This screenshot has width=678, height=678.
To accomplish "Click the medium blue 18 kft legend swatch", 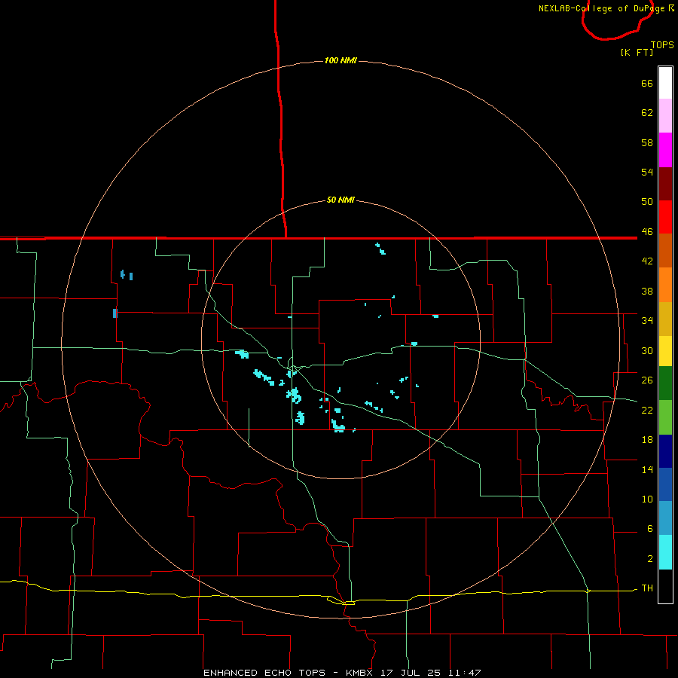I will pyautogui.click(x=665, y=484).
